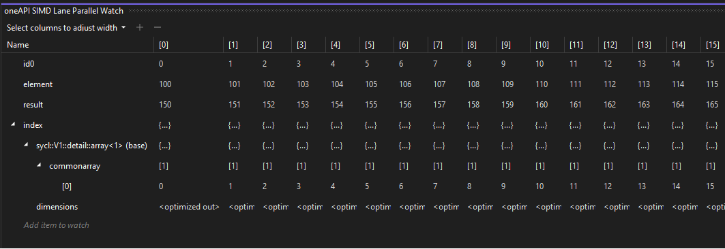Click Add item to watch field
This screenshot has width=725, height=249.
click(x=56, y=225)
